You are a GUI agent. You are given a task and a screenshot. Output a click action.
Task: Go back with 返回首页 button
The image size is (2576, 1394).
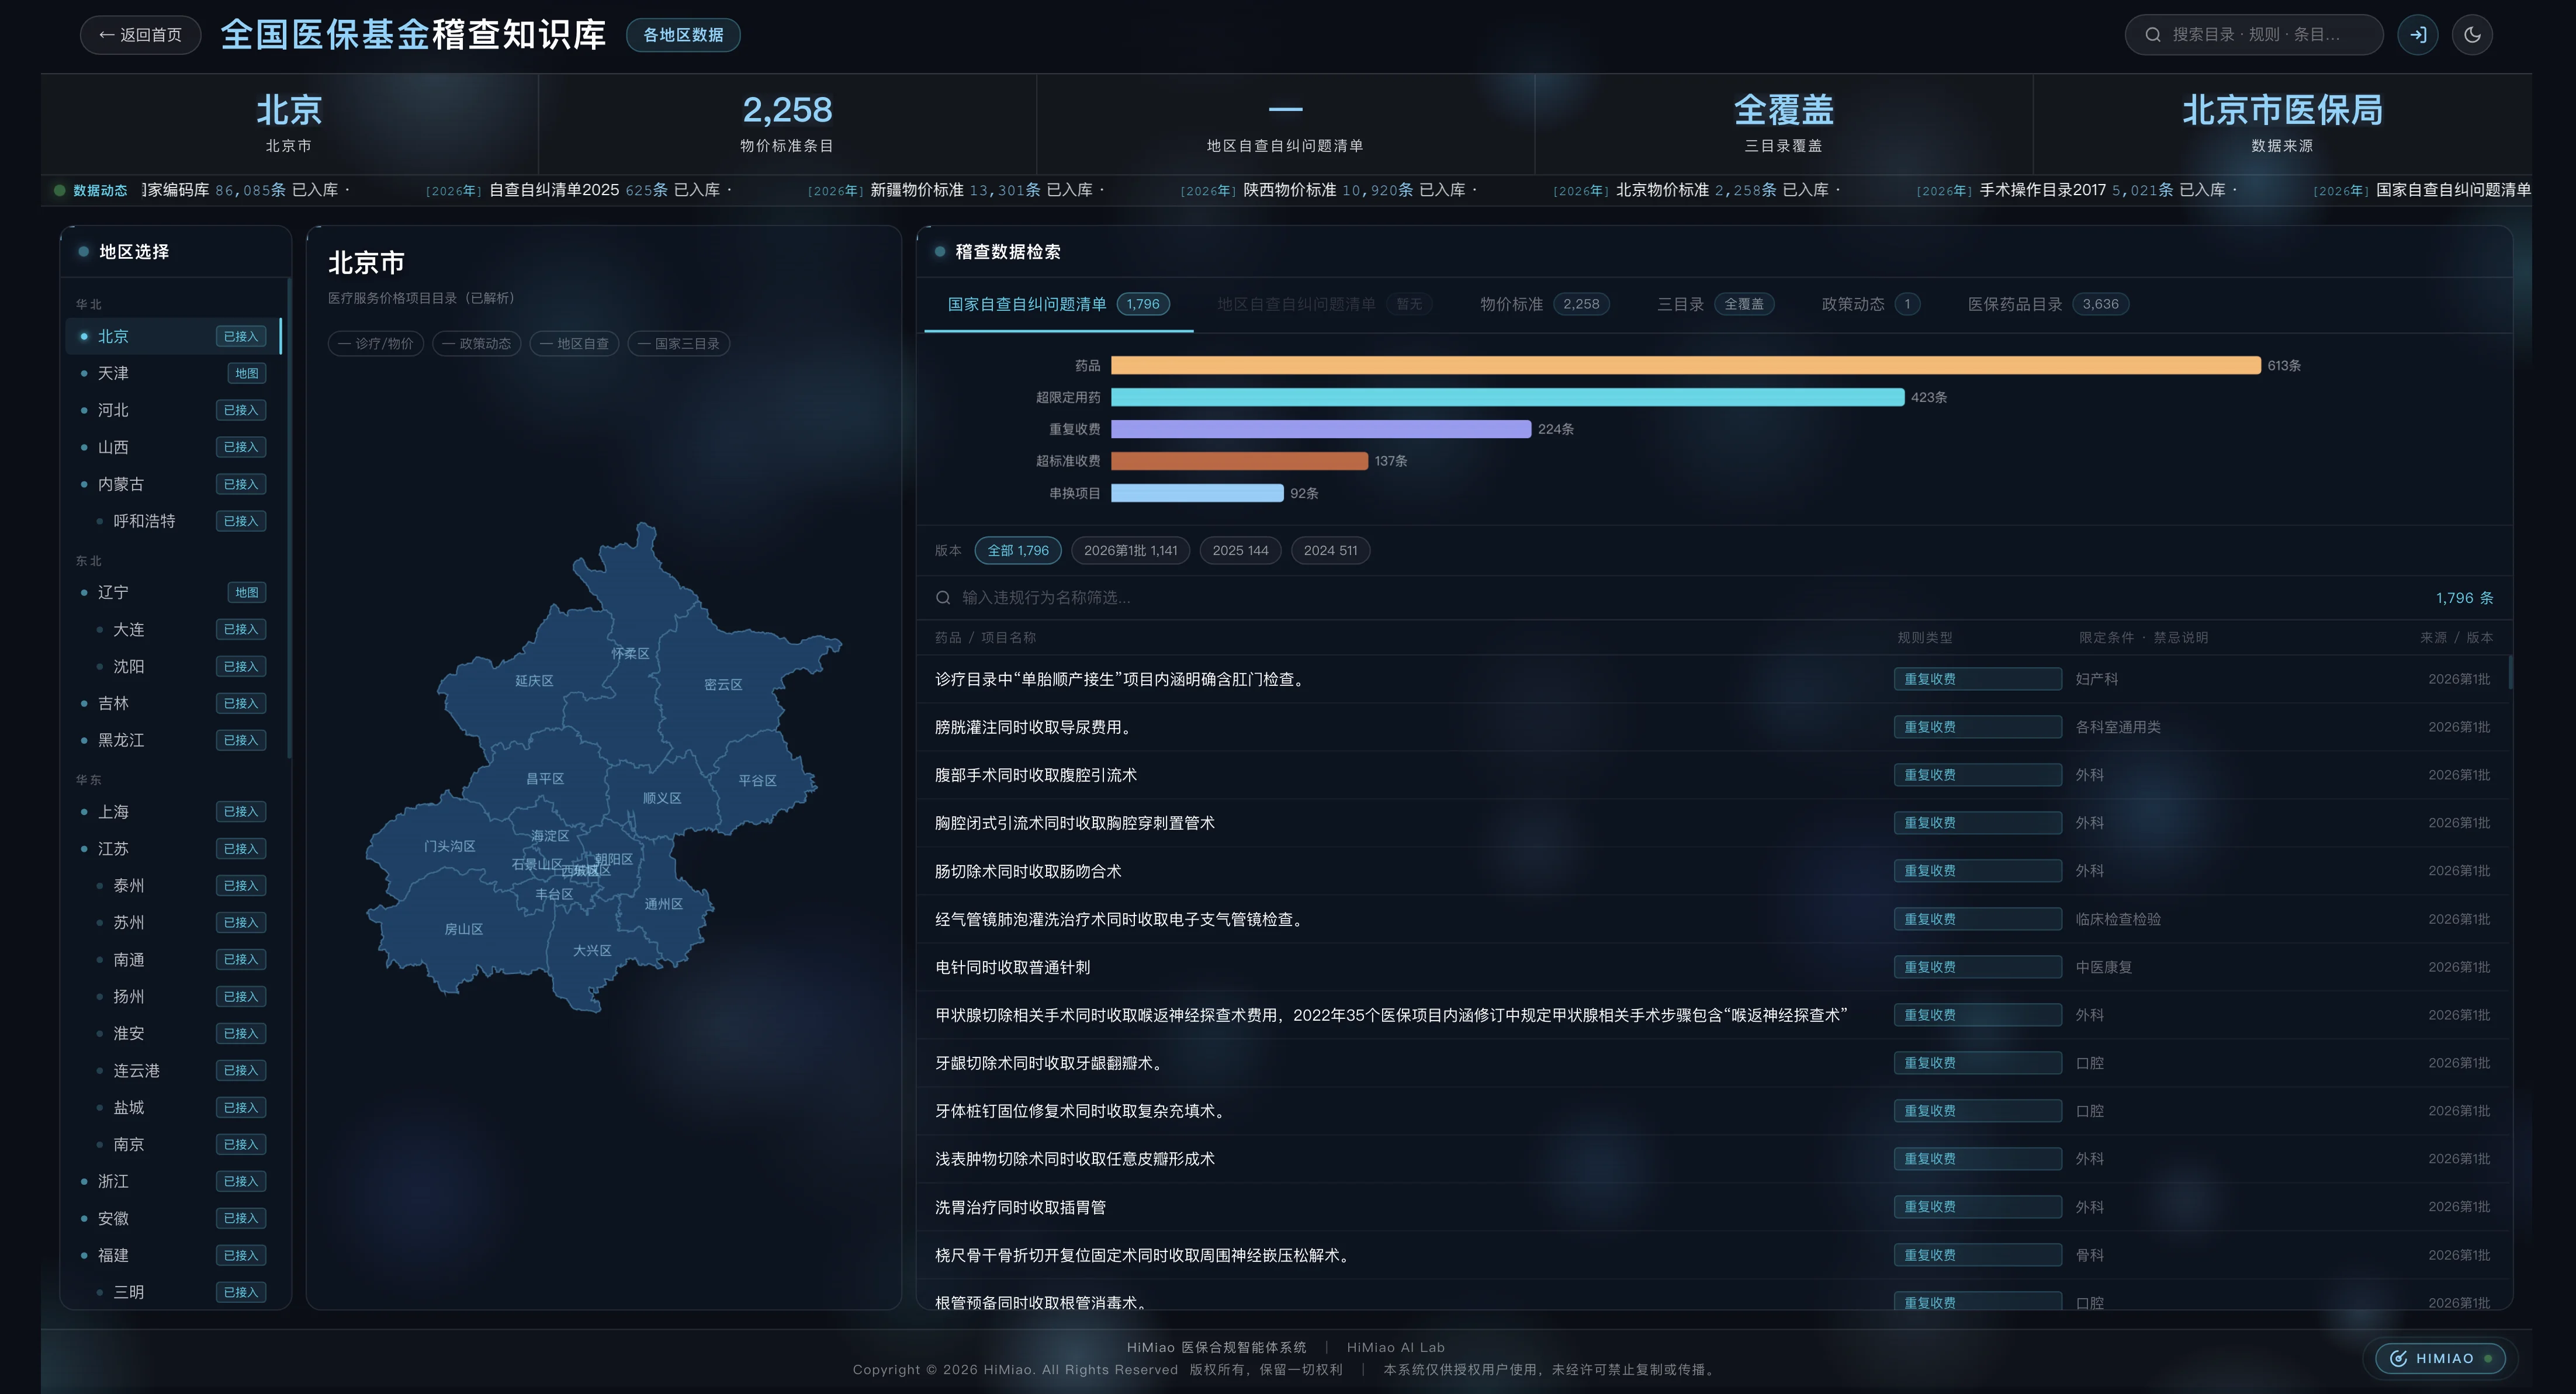[x=140, y=35]
